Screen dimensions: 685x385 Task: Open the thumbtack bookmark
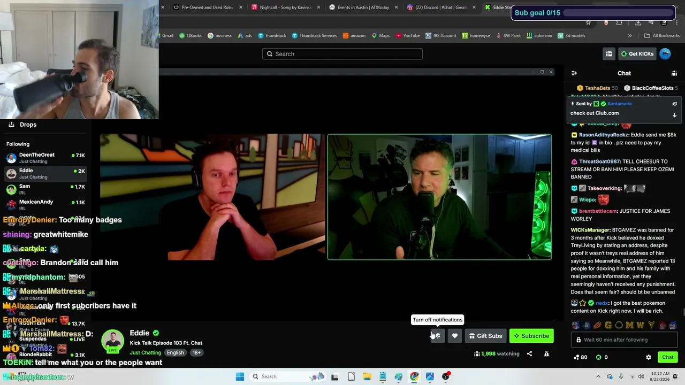pyautogui.click(x=272, y=36)
